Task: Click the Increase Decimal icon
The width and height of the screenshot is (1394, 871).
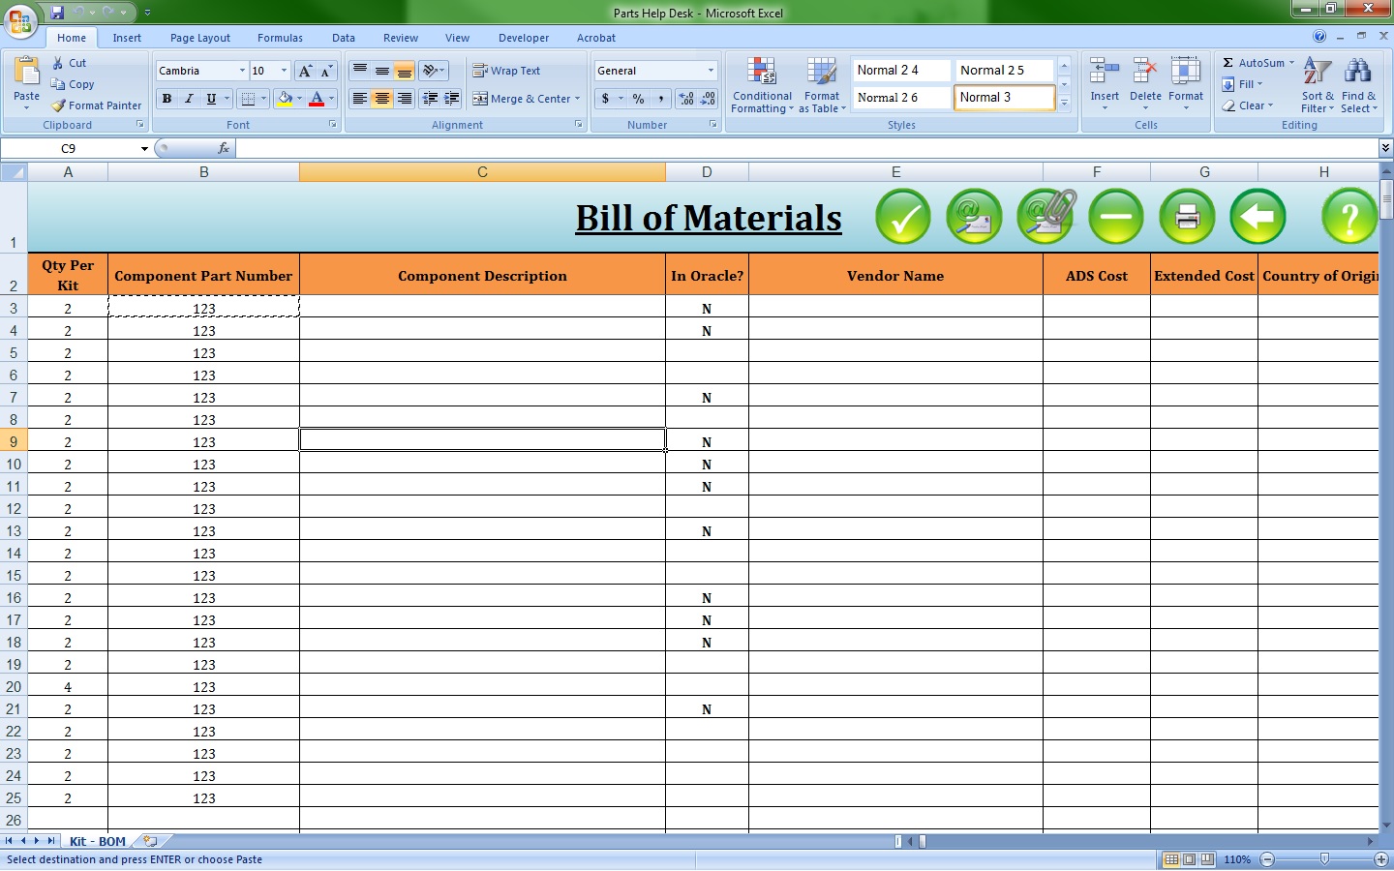Action: [686, 99]
